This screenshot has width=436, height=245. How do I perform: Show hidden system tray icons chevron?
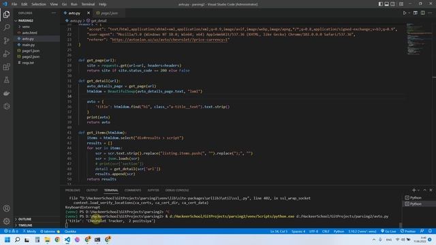point(374,240)
